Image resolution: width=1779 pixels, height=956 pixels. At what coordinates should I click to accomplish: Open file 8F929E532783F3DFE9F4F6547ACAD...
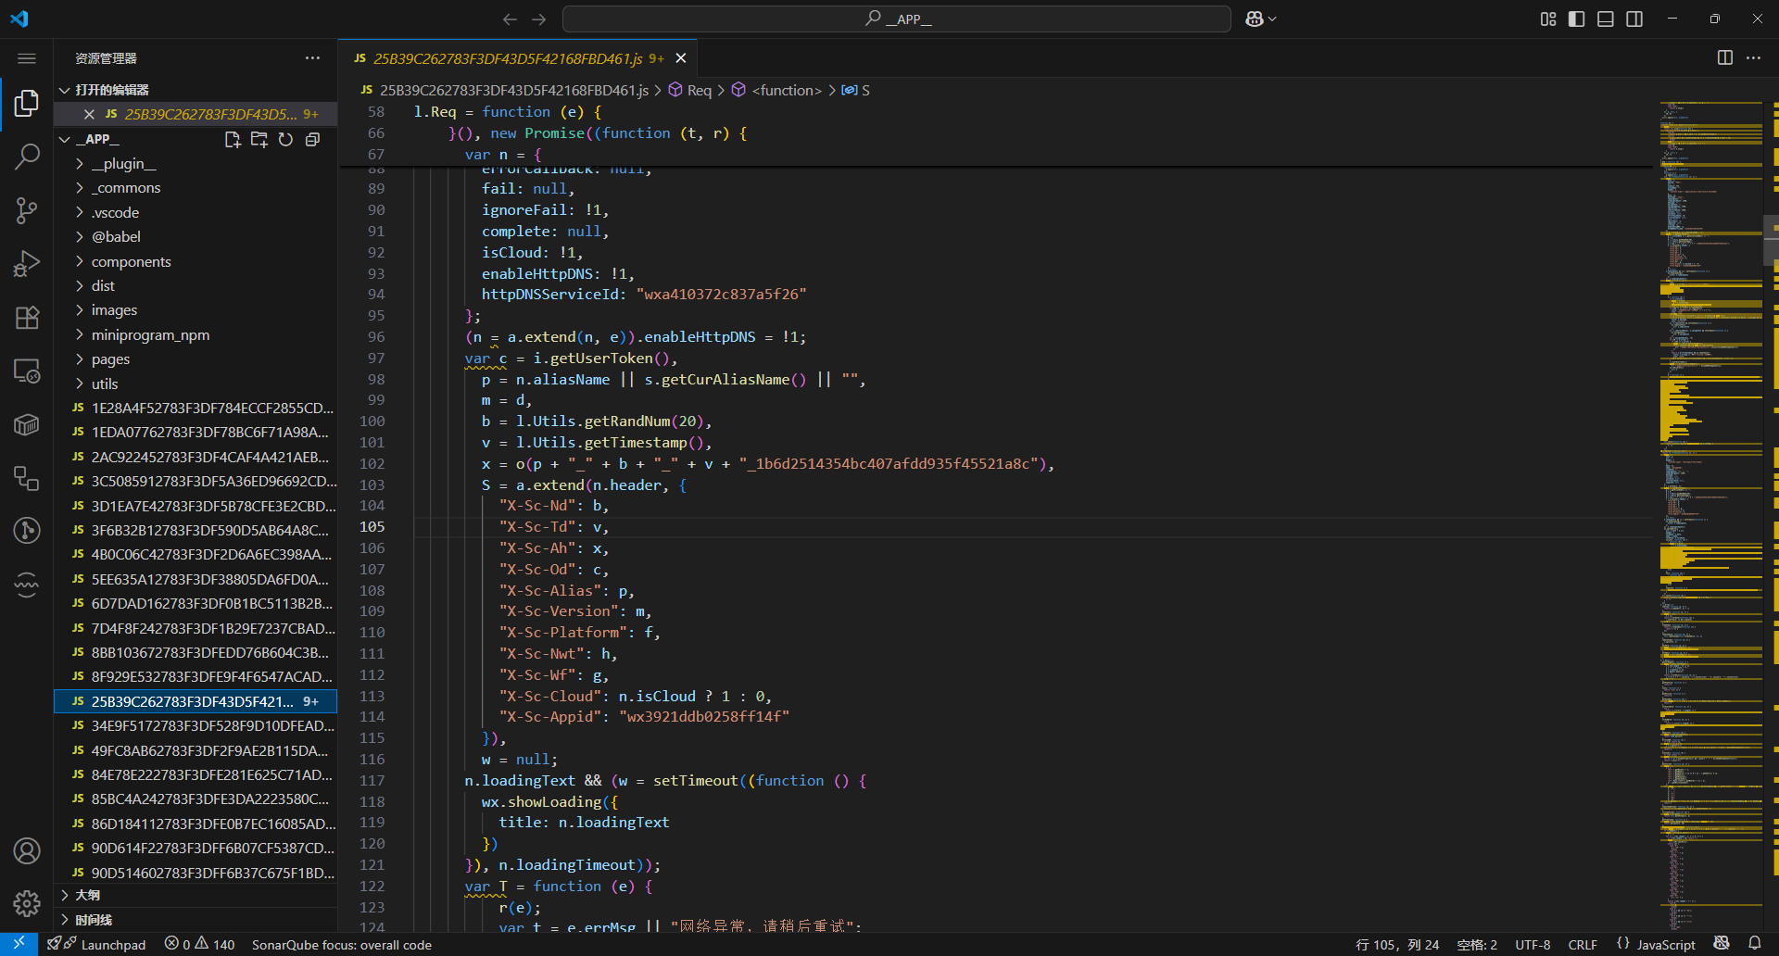coord(196,676)
